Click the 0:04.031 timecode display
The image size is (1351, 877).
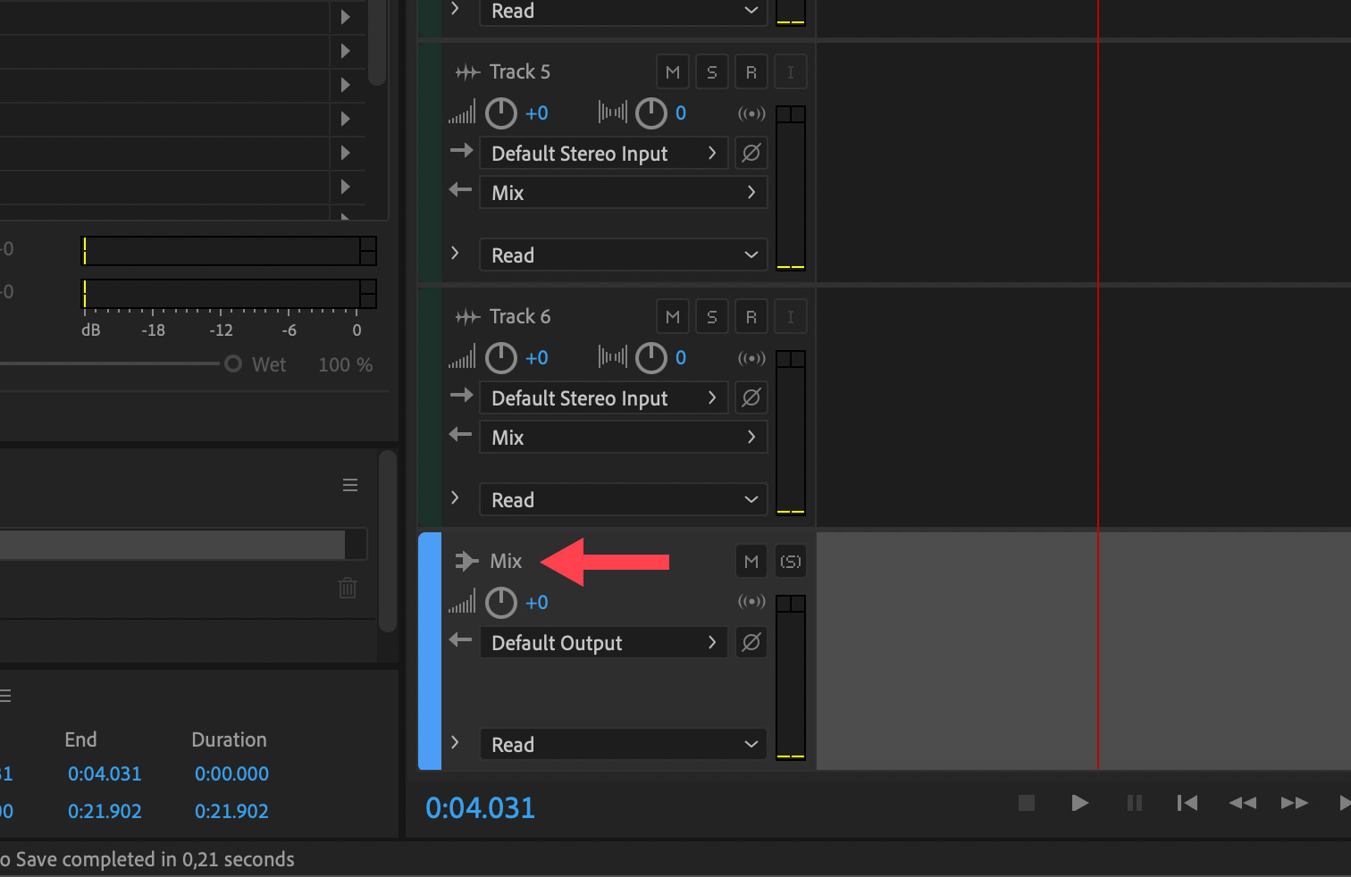[480, 808]
